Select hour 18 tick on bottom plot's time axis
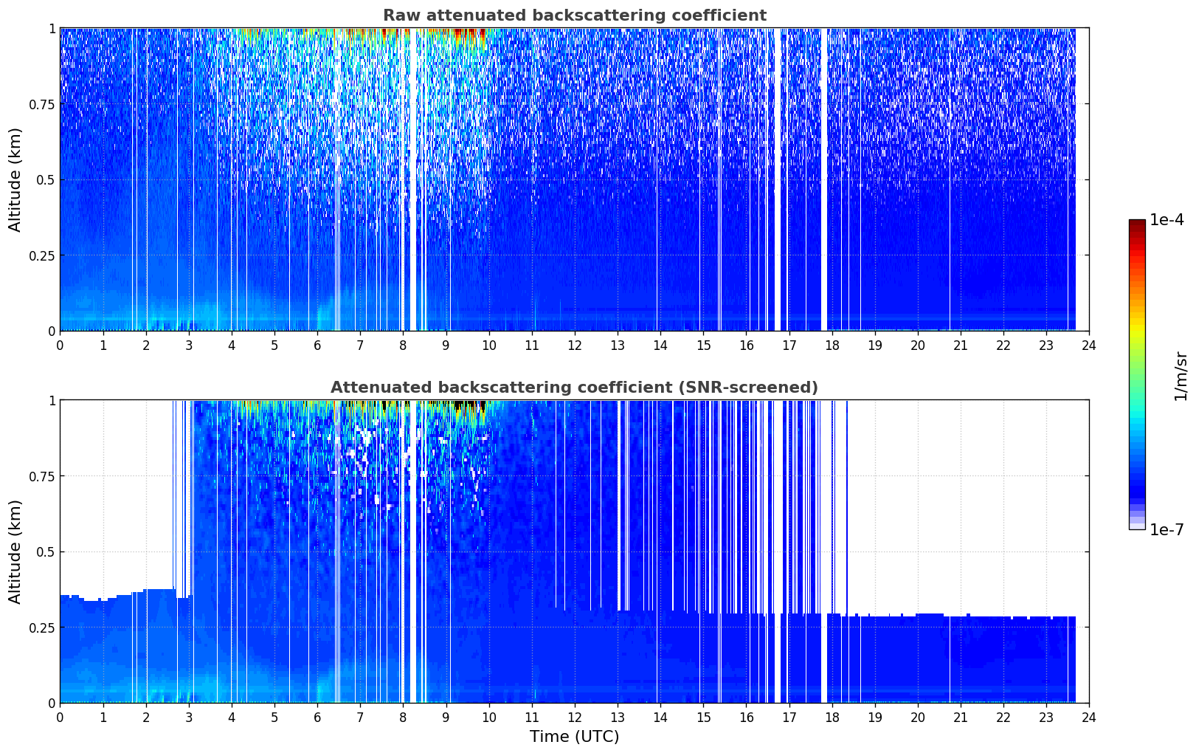 [x=832, y=717]
